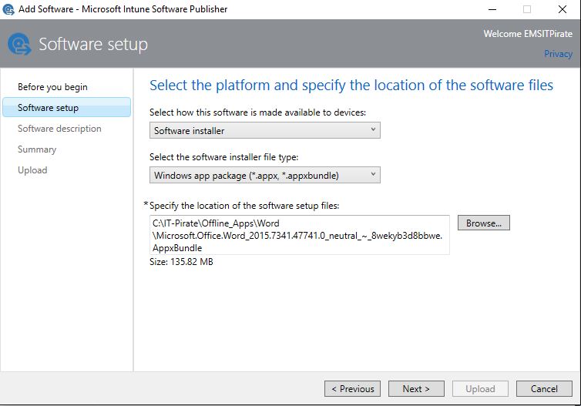Click 'Select how this software is made available' label

coord(257,112)
